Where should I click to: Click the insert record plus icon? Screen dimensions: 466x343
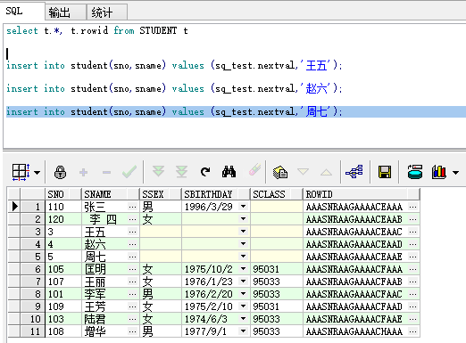tap(84, 172)
